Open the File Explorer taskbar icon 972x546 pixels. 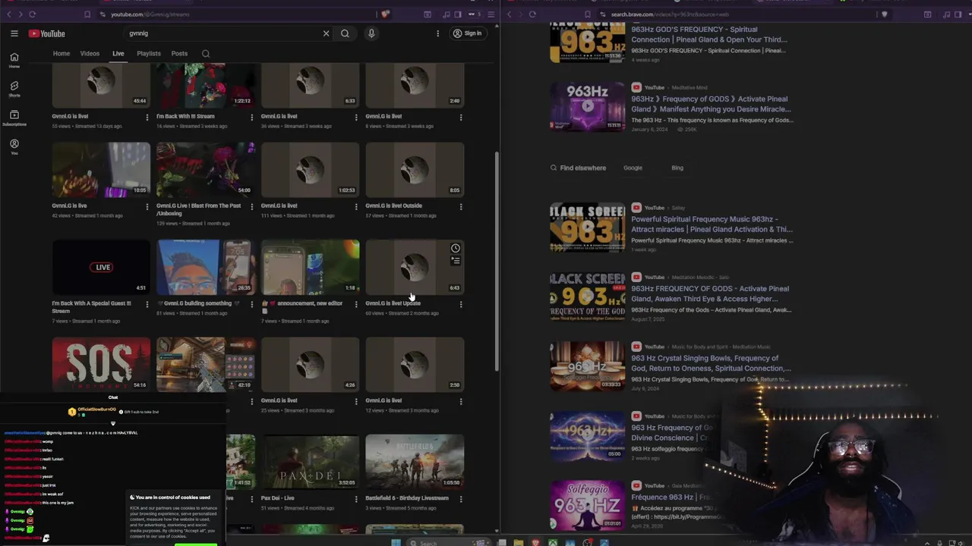(x=518, y=542)
